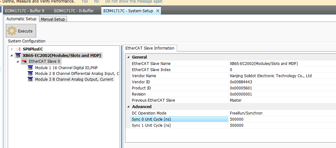Click the SPiiPlusEC node icon
This screenshot has height=148, width=336.
point(18,49)
